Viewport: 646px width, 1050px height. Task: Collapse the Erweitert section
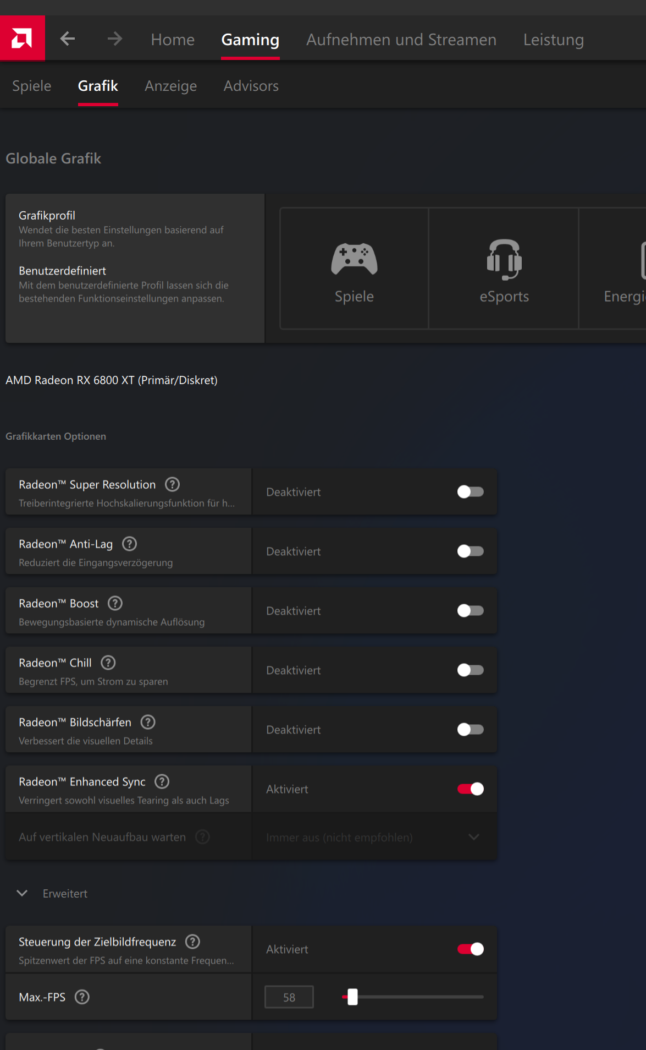tap(23, 893)
